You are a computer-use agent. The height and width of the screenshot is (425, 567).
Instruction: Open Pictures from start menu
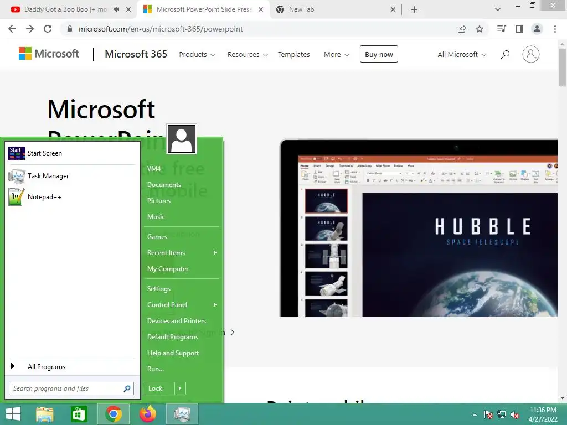click(x=159, y=201)
